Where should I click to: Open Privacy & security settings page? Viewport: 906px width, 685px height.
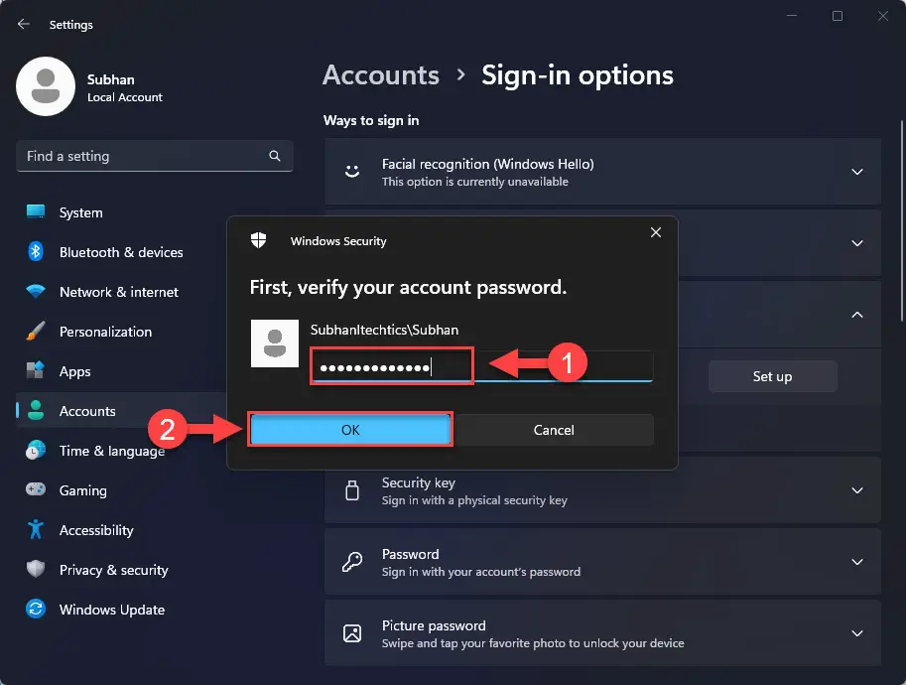[x=113, y=570]
